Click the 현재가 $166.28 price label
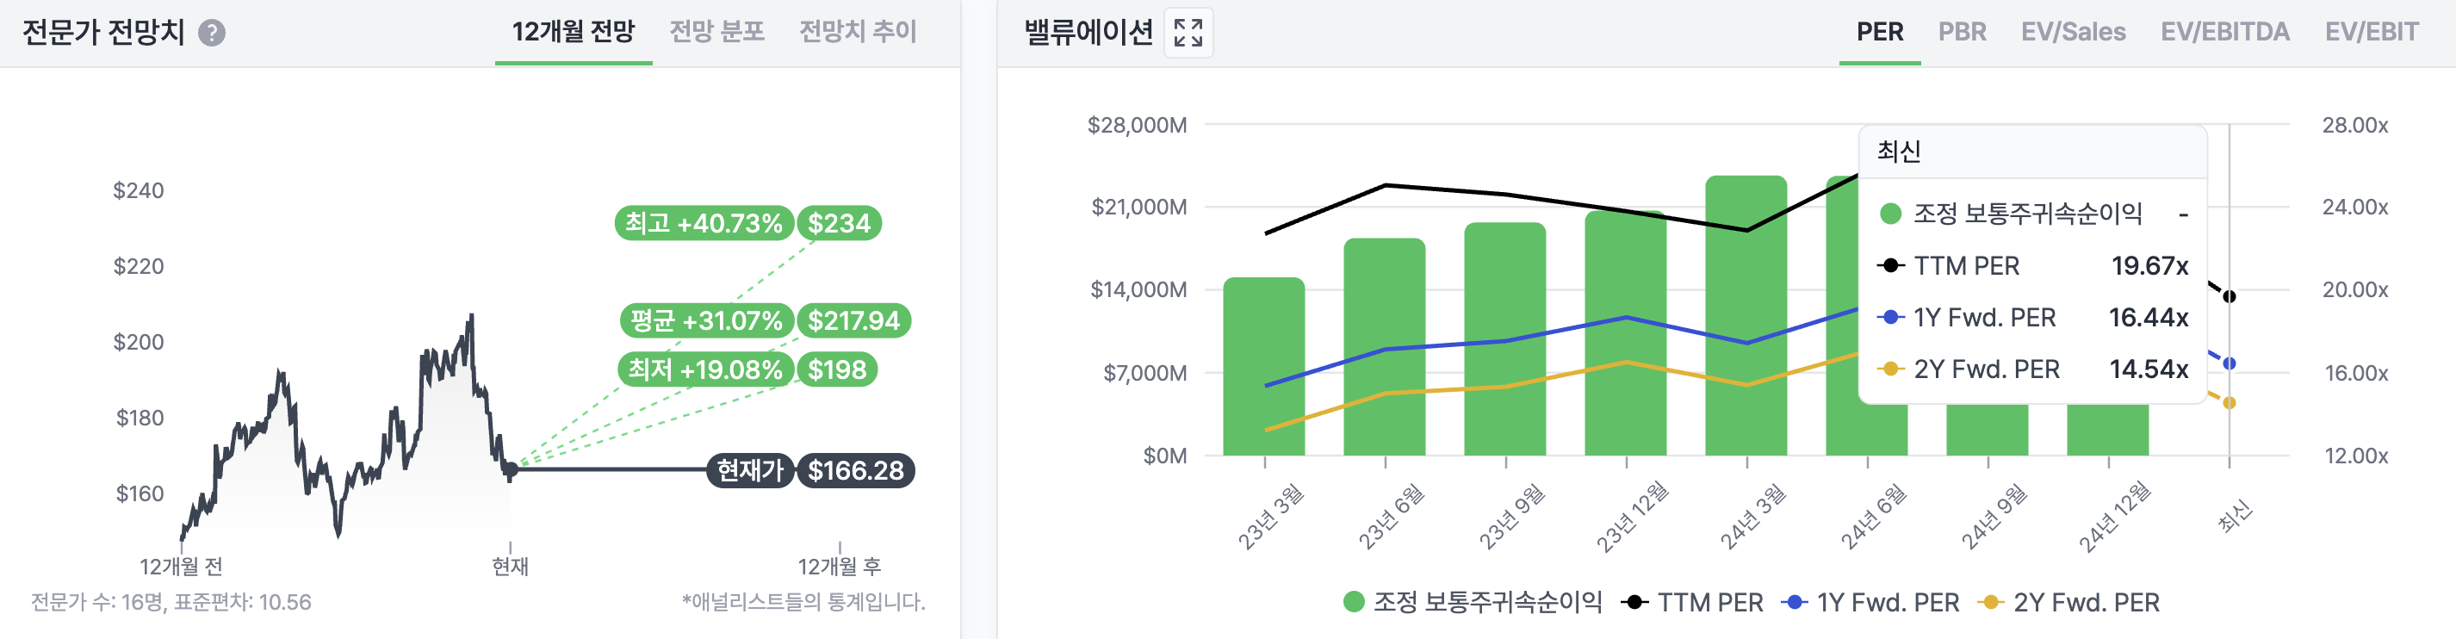The width and height of the screenshot is (2456, 639). click(x=855, y=470)
